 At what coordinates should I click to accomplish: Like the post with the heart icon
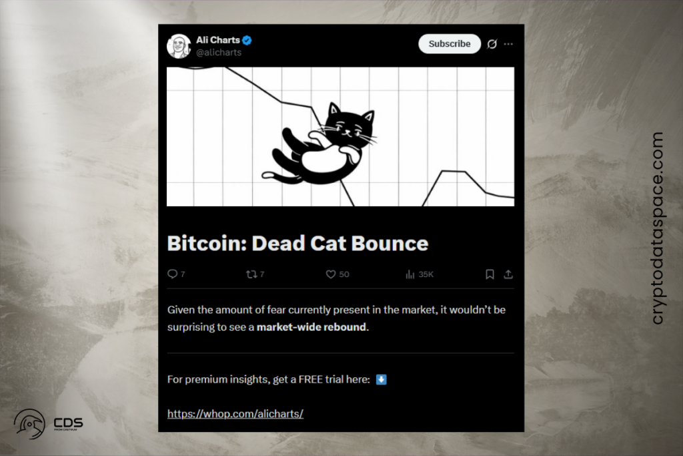(x=330, y=274)
